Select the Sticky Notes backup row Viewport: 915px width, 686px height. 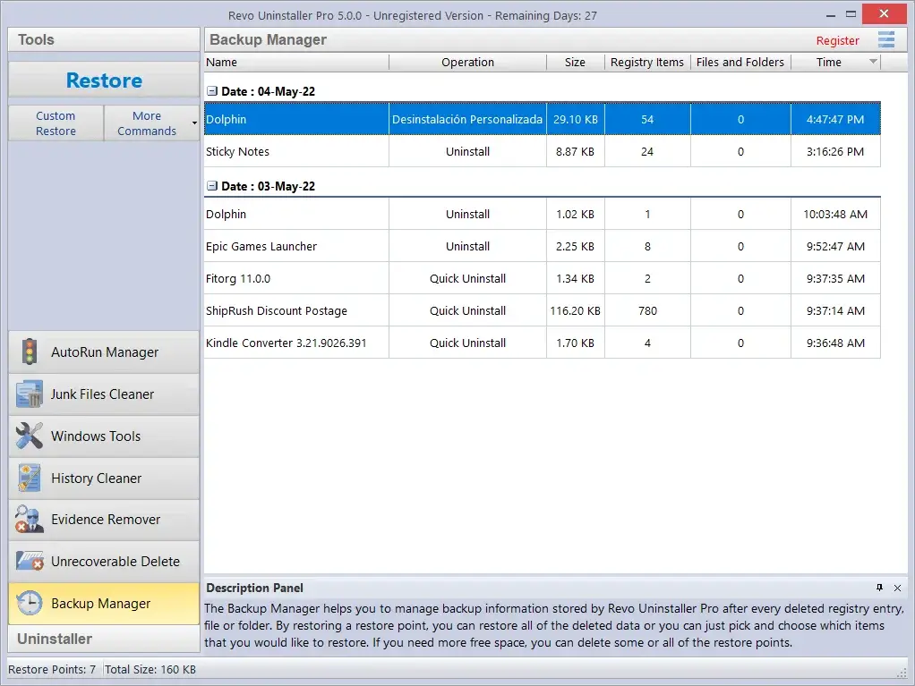(295, 152)
